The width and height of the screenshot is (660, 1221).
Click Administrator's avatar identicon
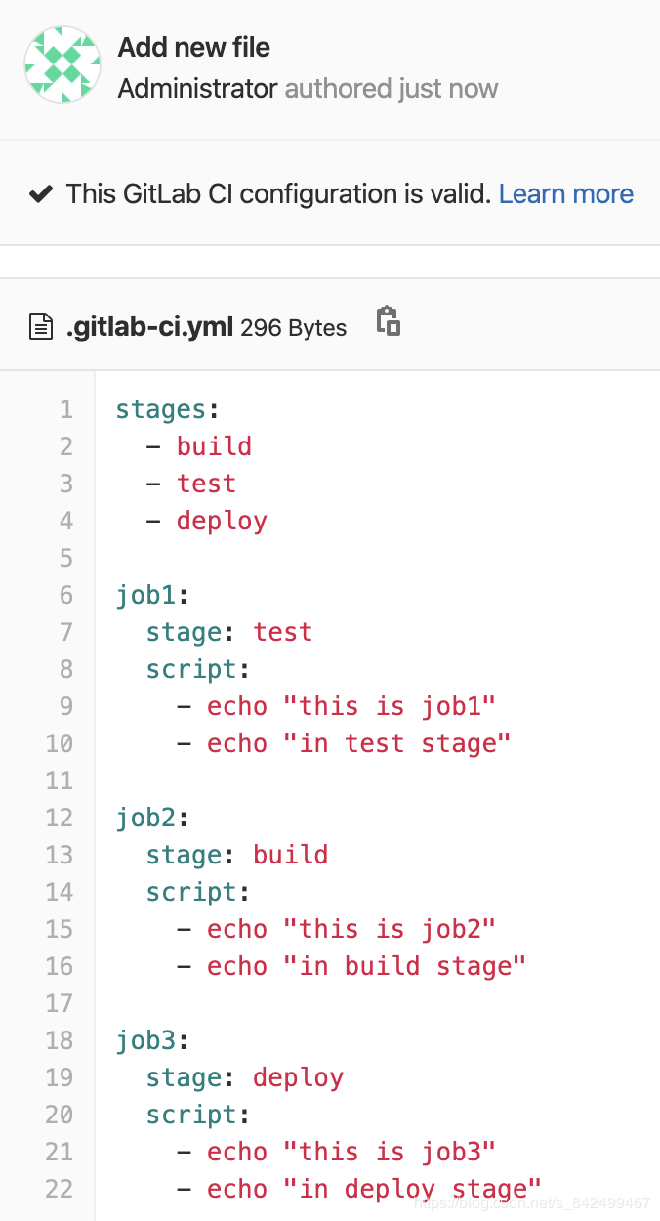[x=62, y=64]
